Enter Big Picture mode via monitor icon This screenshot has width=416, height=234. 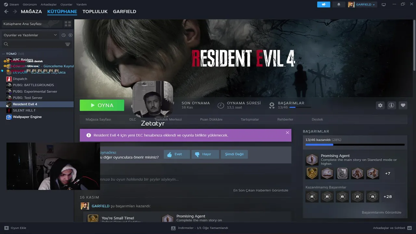click(384, 5)
